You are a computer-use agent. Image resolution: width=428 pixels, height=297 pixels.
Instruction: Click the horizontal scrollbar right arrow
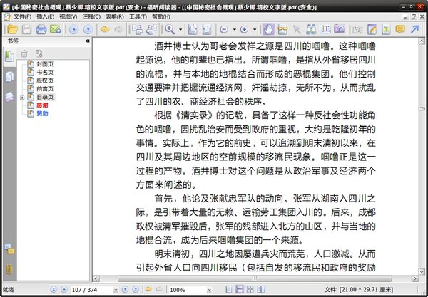coord(414,278)
